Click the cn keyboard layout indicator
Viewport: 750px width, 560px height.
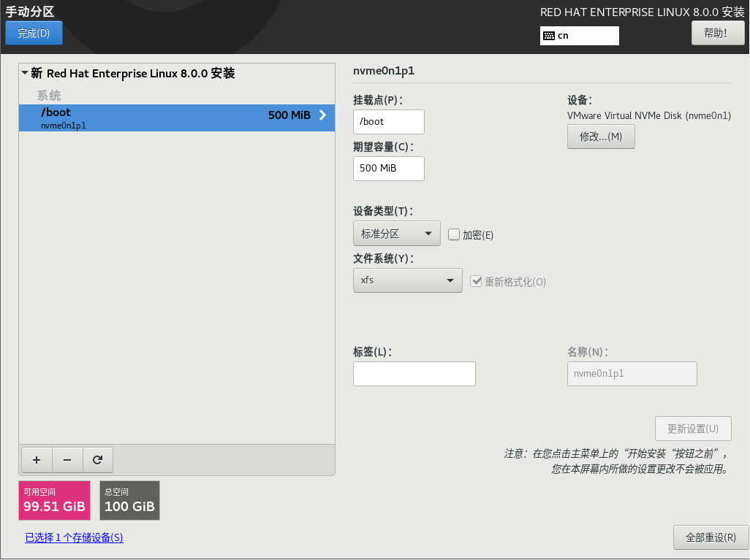click(x=579, y=36)
